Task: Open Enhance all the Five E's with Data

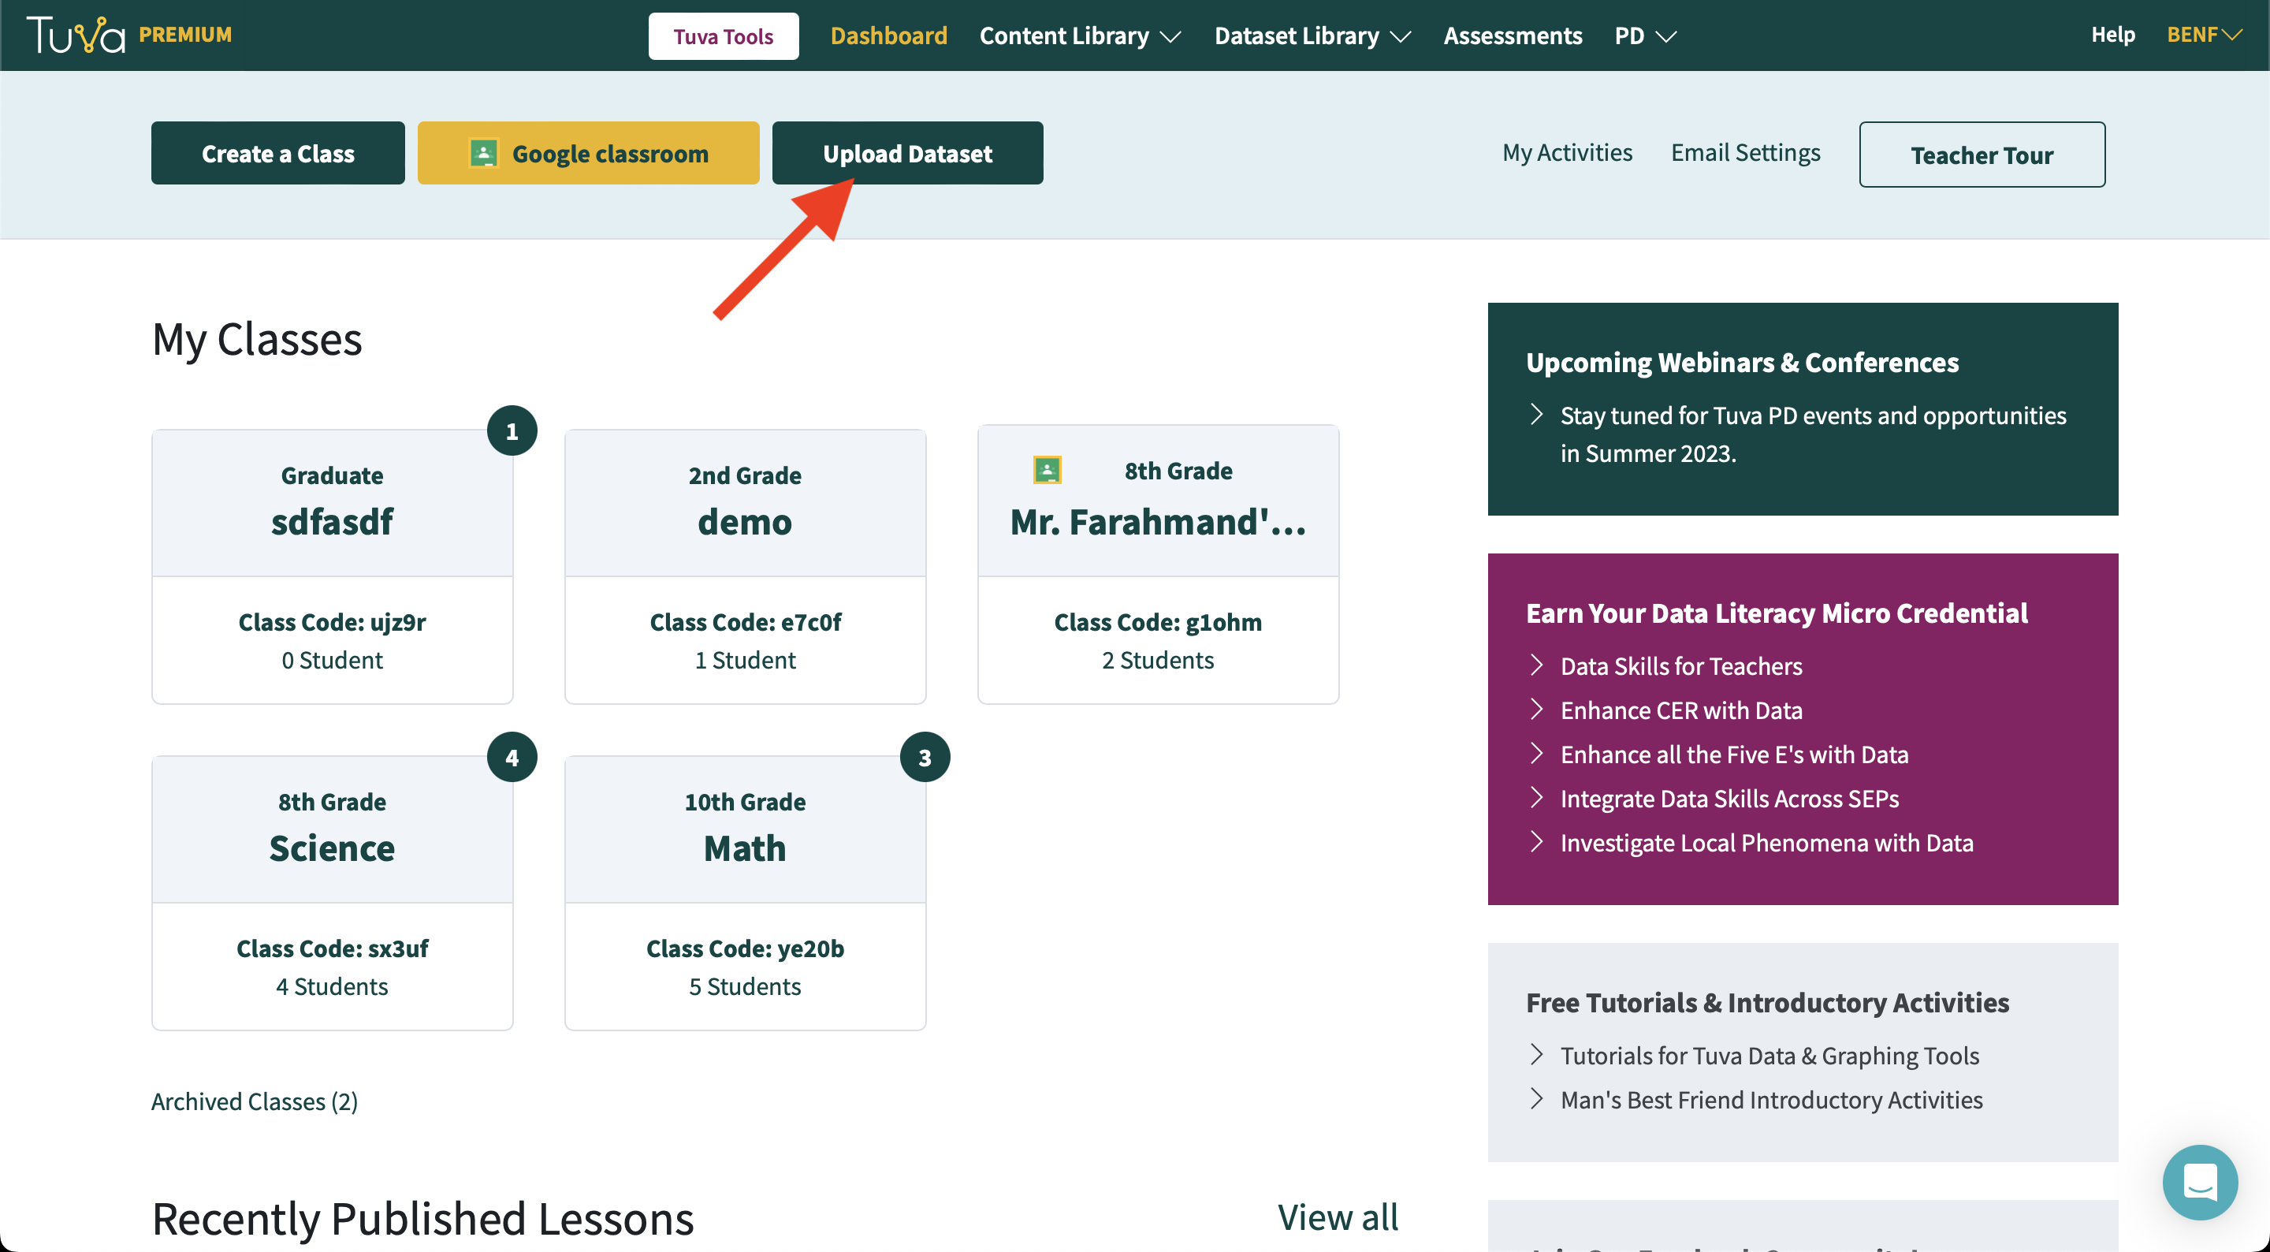Action: pos(1733,754)
